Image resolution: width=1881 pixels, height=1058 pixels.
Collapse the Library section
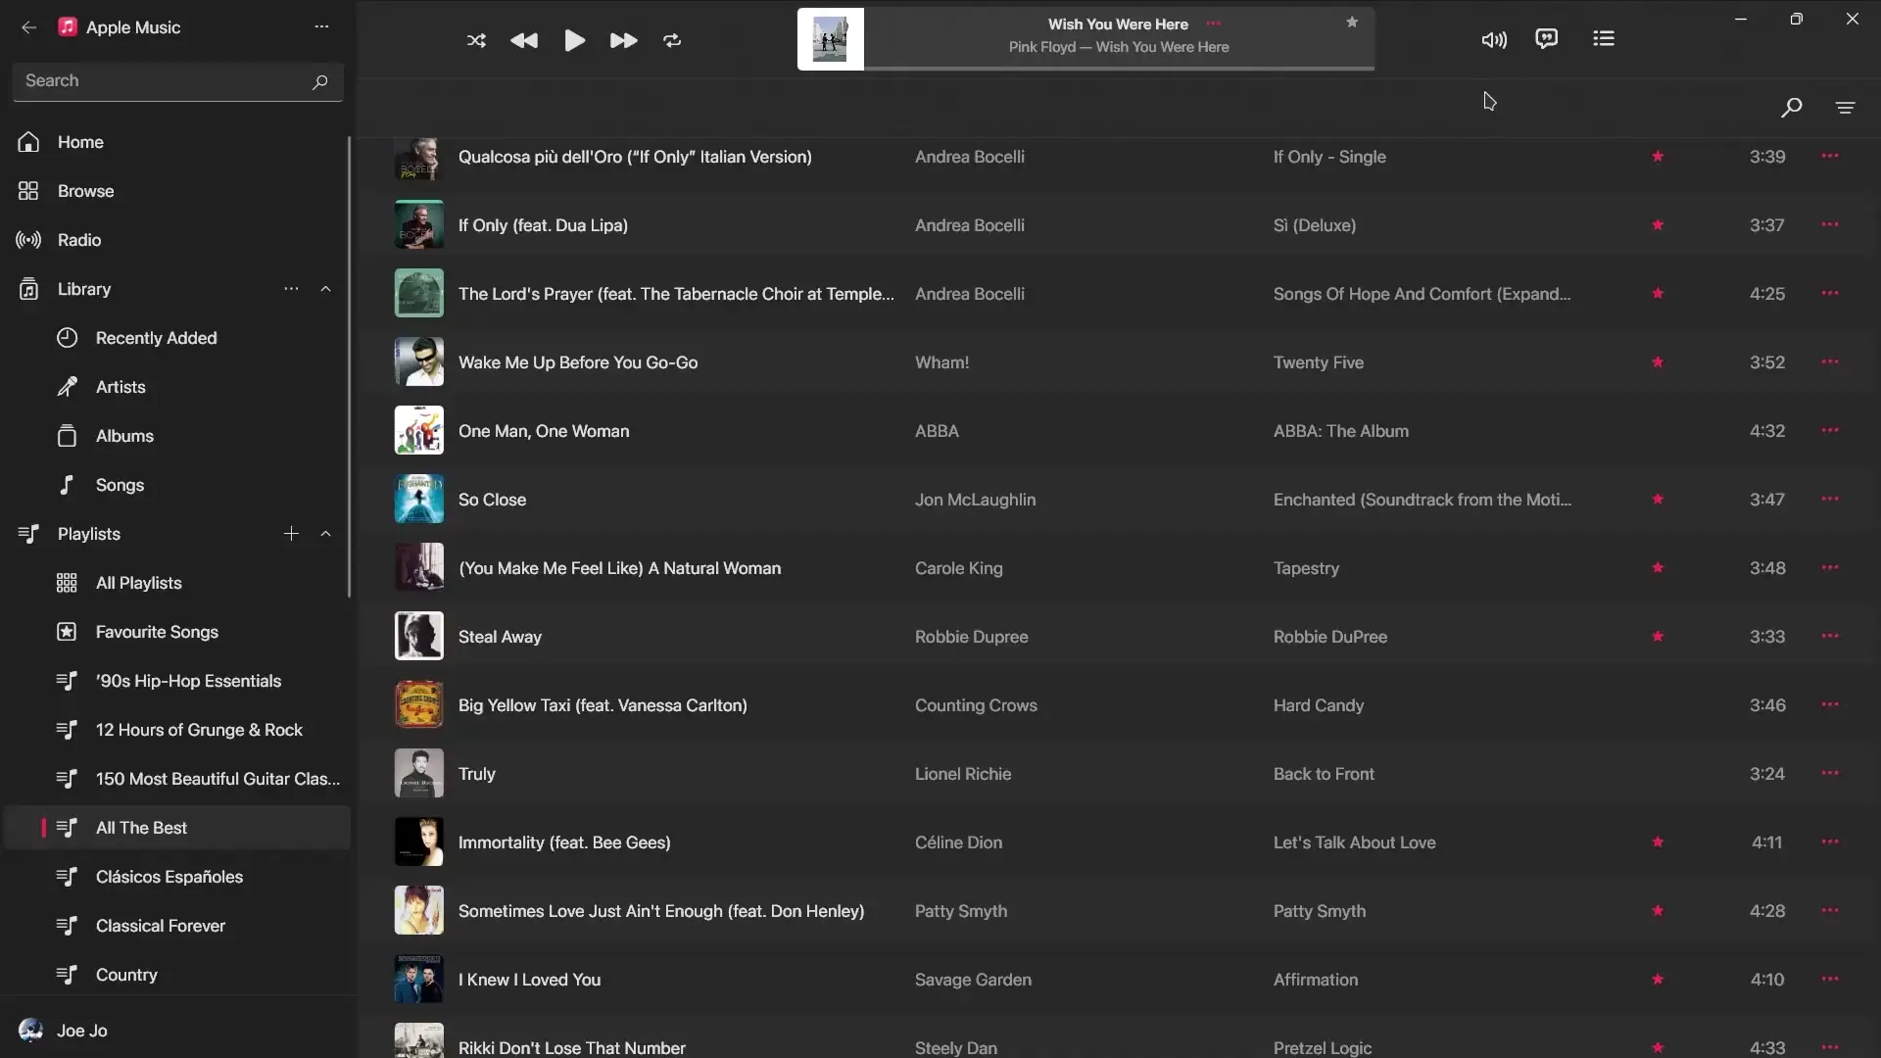(325, 289)
